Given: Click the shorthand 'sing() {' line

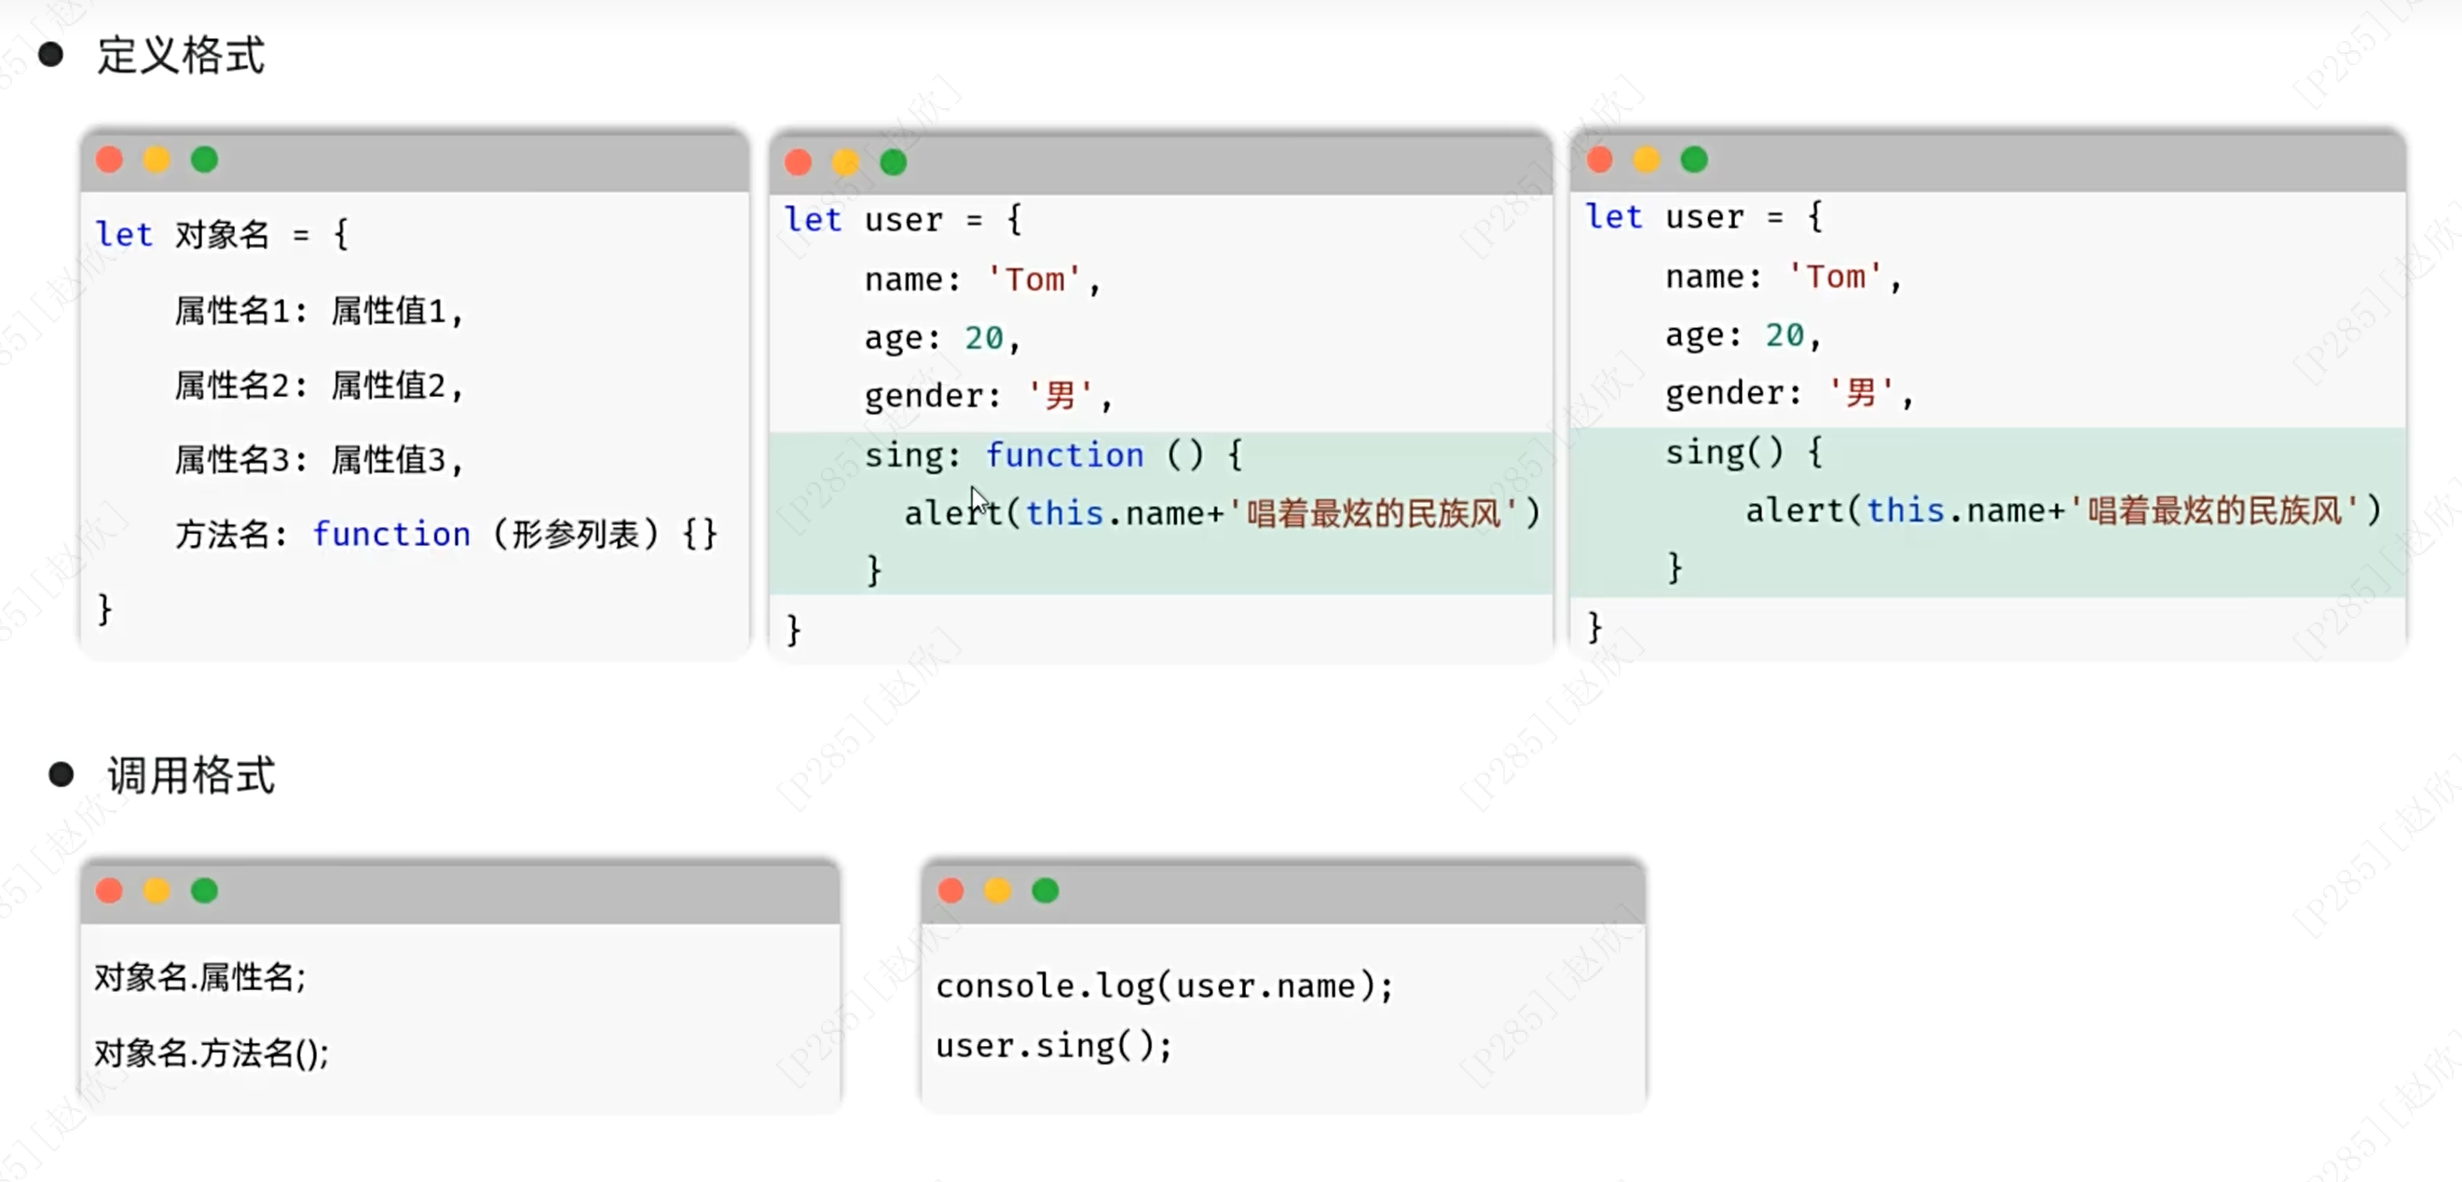Looking at the screenshot, I should [1744, 452].
